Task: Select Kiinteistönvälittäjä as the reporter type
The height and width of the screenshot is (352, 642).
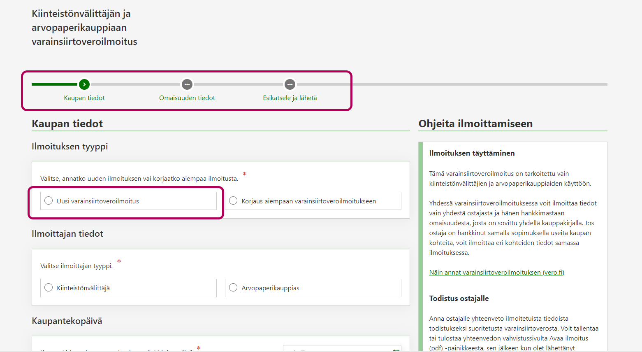Action: 49,288
